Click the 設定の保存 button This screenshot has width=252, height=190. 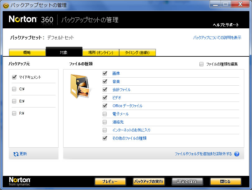click(187, 182)
